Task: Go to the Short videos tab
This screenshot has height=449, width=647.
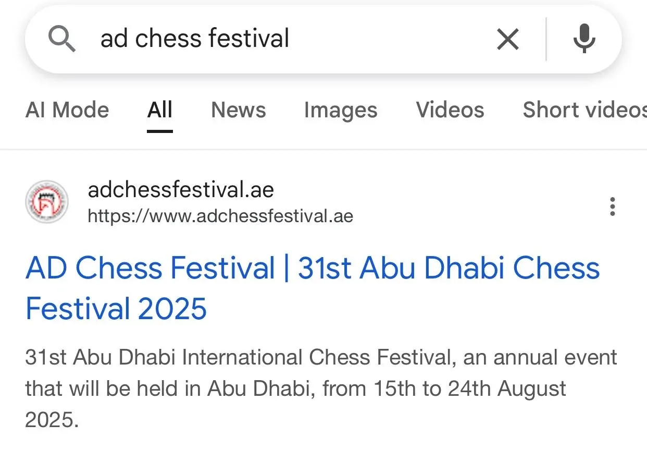Action: (584, 110)
